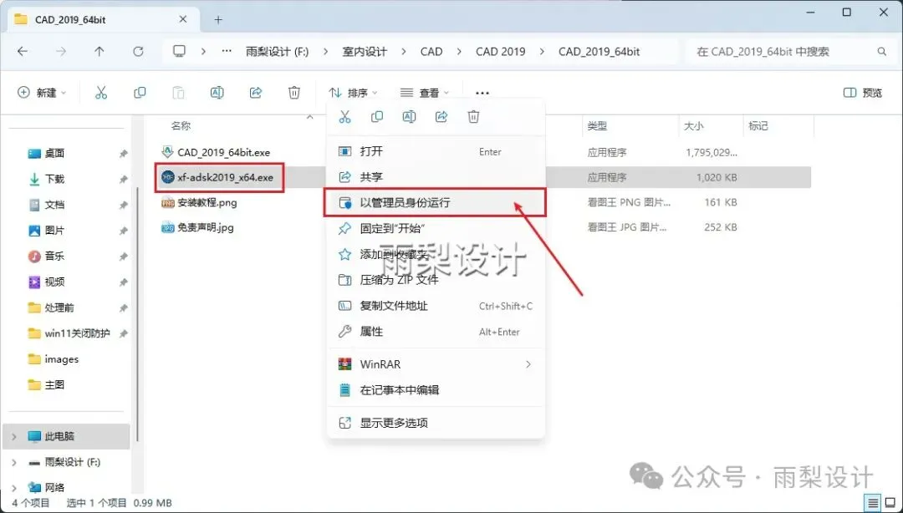
Task: Click the CAD_2019_64bit.exe file icon
Action: pyautogui.click(x=167, y=152)
